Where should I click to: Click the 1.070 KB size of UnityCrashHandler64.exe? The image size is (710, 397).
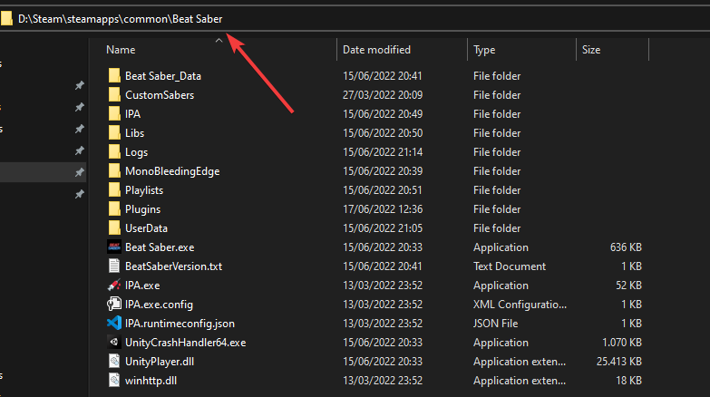622,343
